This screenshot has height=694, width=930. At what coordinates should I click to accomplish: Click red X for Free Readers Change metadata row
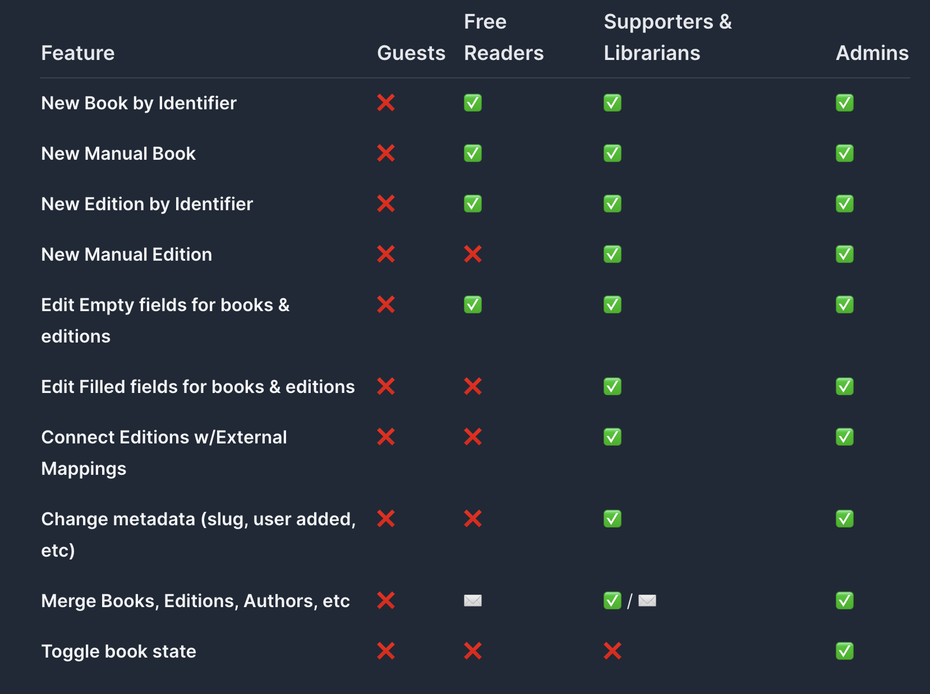pyautogui.click(x=473, y=519)
